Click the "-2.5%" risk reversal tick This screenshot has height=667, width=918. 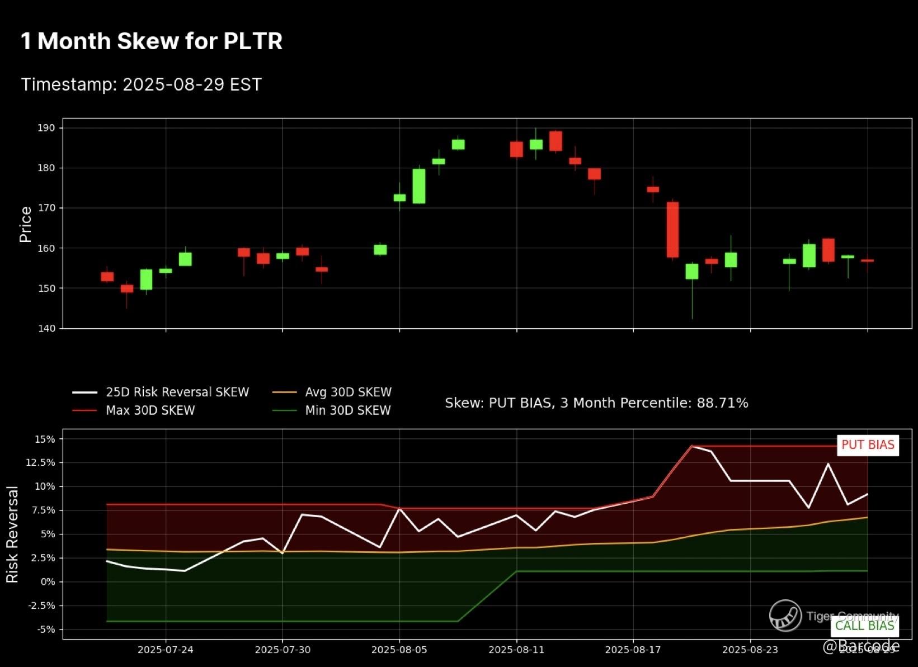click(41, 606)
